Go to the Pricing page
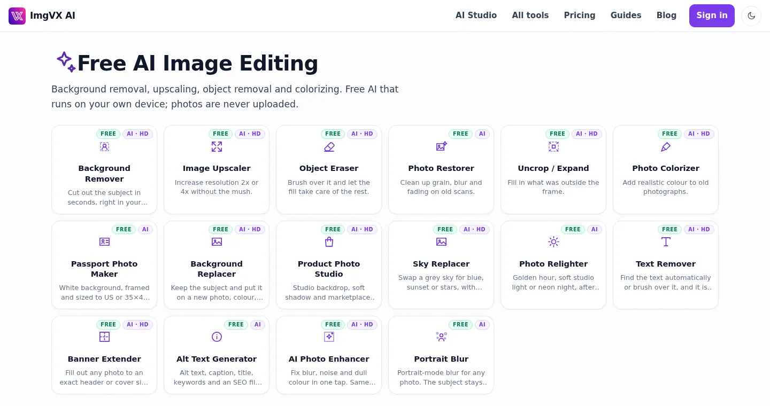Screen dimensions: 770x406 [x=580, y=15]
